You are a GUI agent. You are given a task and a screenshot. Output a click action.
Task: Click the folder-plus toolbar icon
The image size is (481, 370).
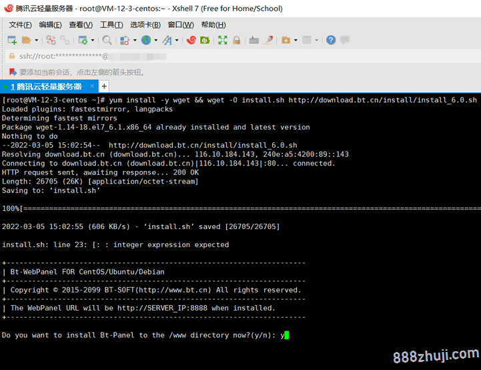tap(286, 40)
